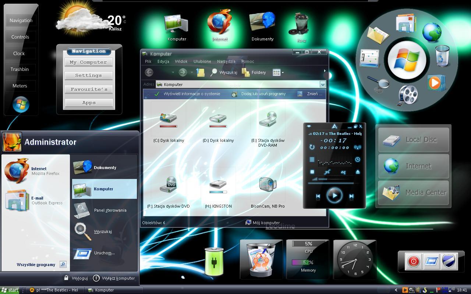471x294 pixels.
Task: Click the mail icon in circular dock
Action: coord(406,22)
